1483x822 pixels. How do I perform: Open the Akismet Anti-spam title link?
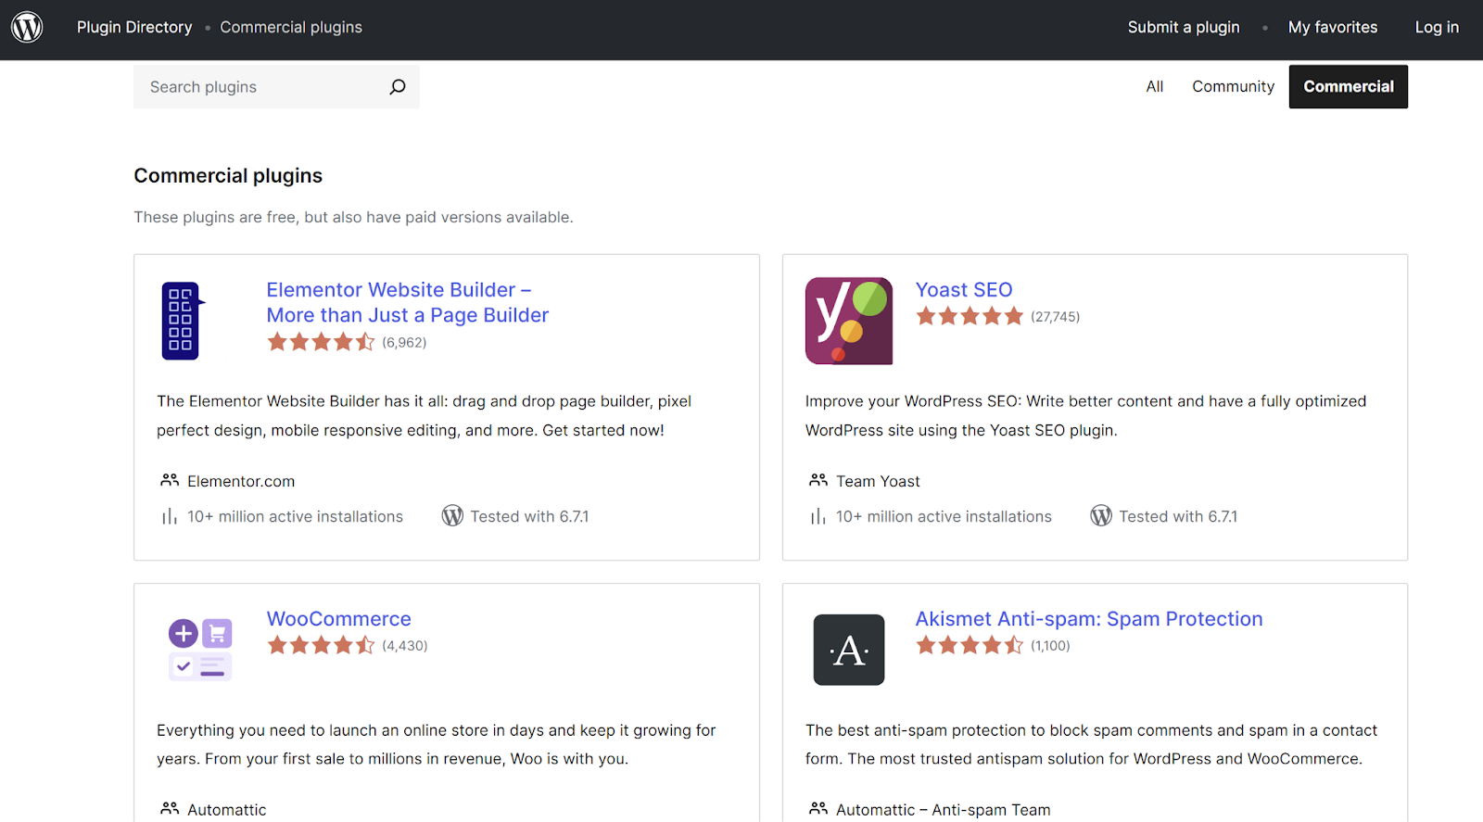coord(1088,619)
